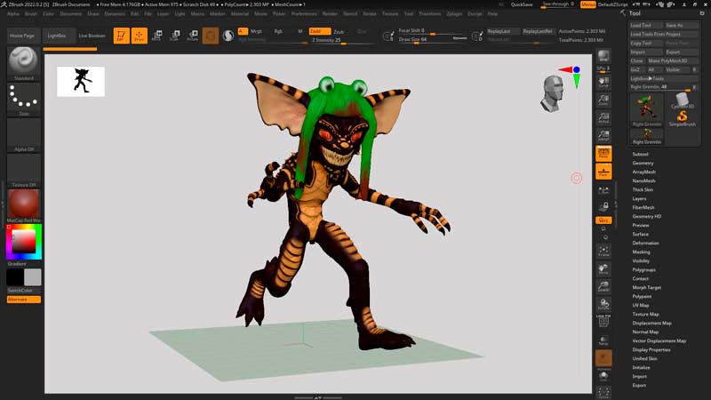Activate the Edit mode button

(x=121, y=36)
